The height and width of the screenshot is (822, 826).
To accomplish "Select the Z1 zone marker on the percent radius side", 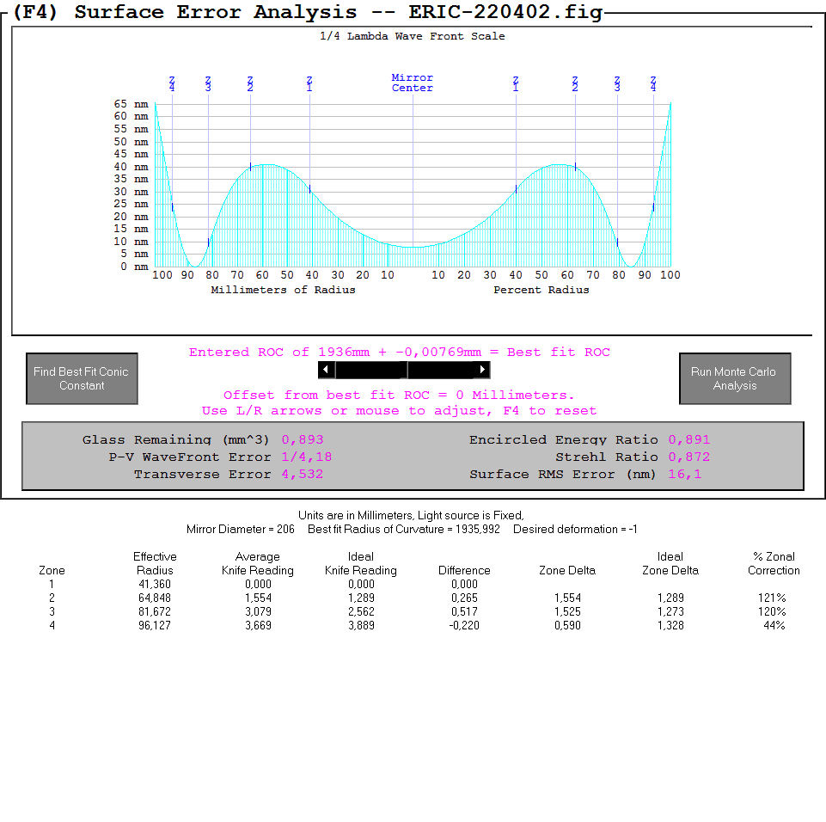I will (x=516, y=83).
